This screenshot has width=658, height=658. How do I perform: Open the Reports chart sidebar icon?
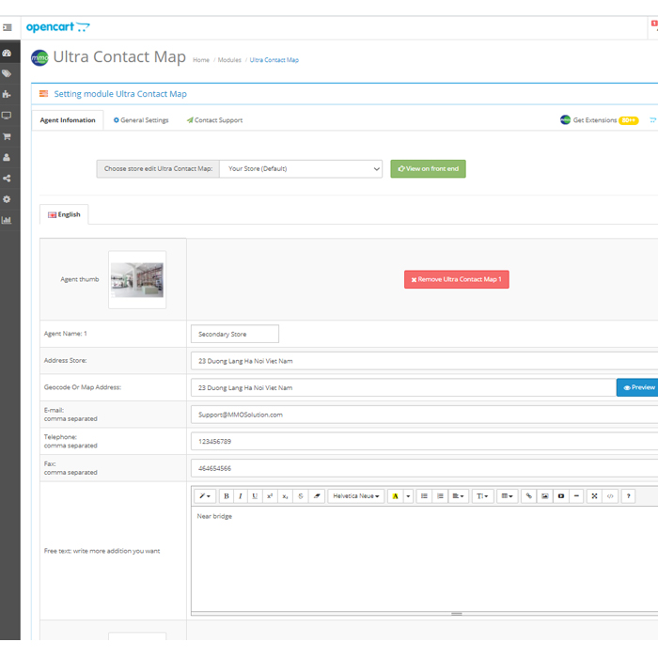pyautogui.click(x=7, y=220)
